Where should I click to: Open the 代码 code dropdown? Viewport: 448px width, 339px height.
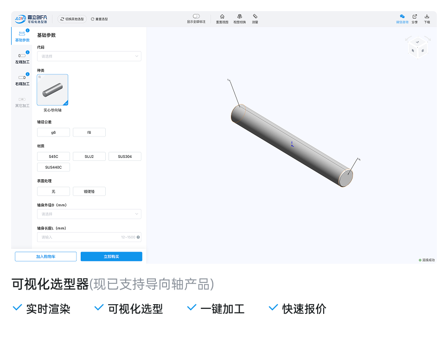(x=89, y=56)
